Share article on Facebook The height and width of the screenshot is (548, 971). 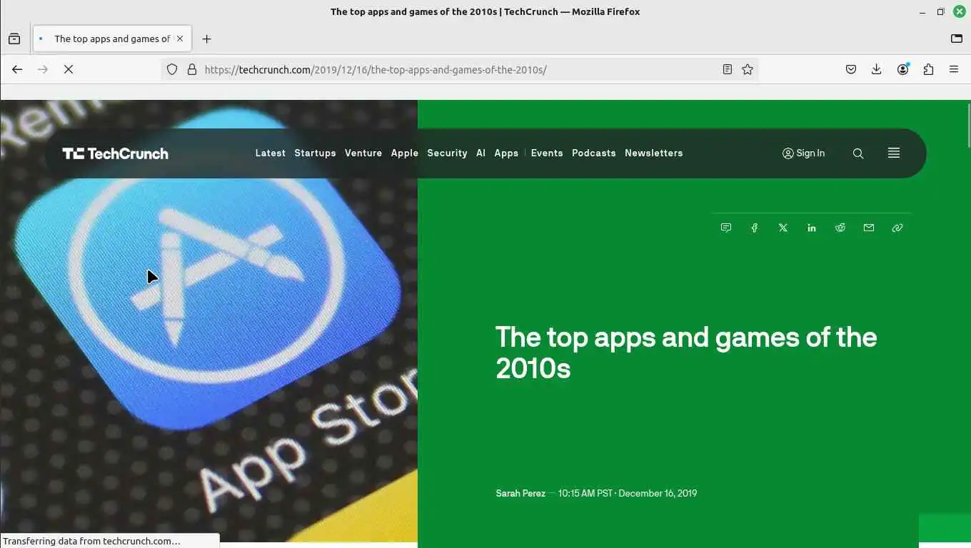[755, 228]
